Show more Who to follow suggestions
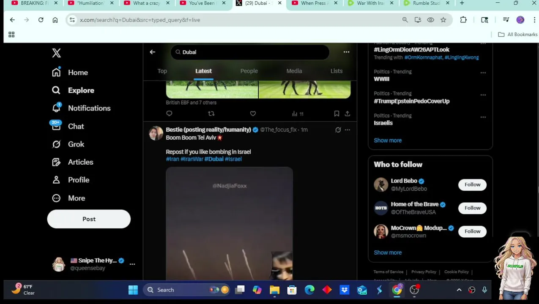 (388, 252)
